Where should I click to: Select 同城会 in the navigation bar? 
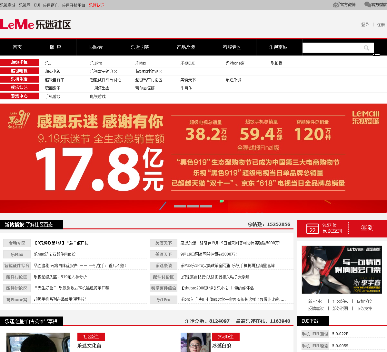[96, 47]
